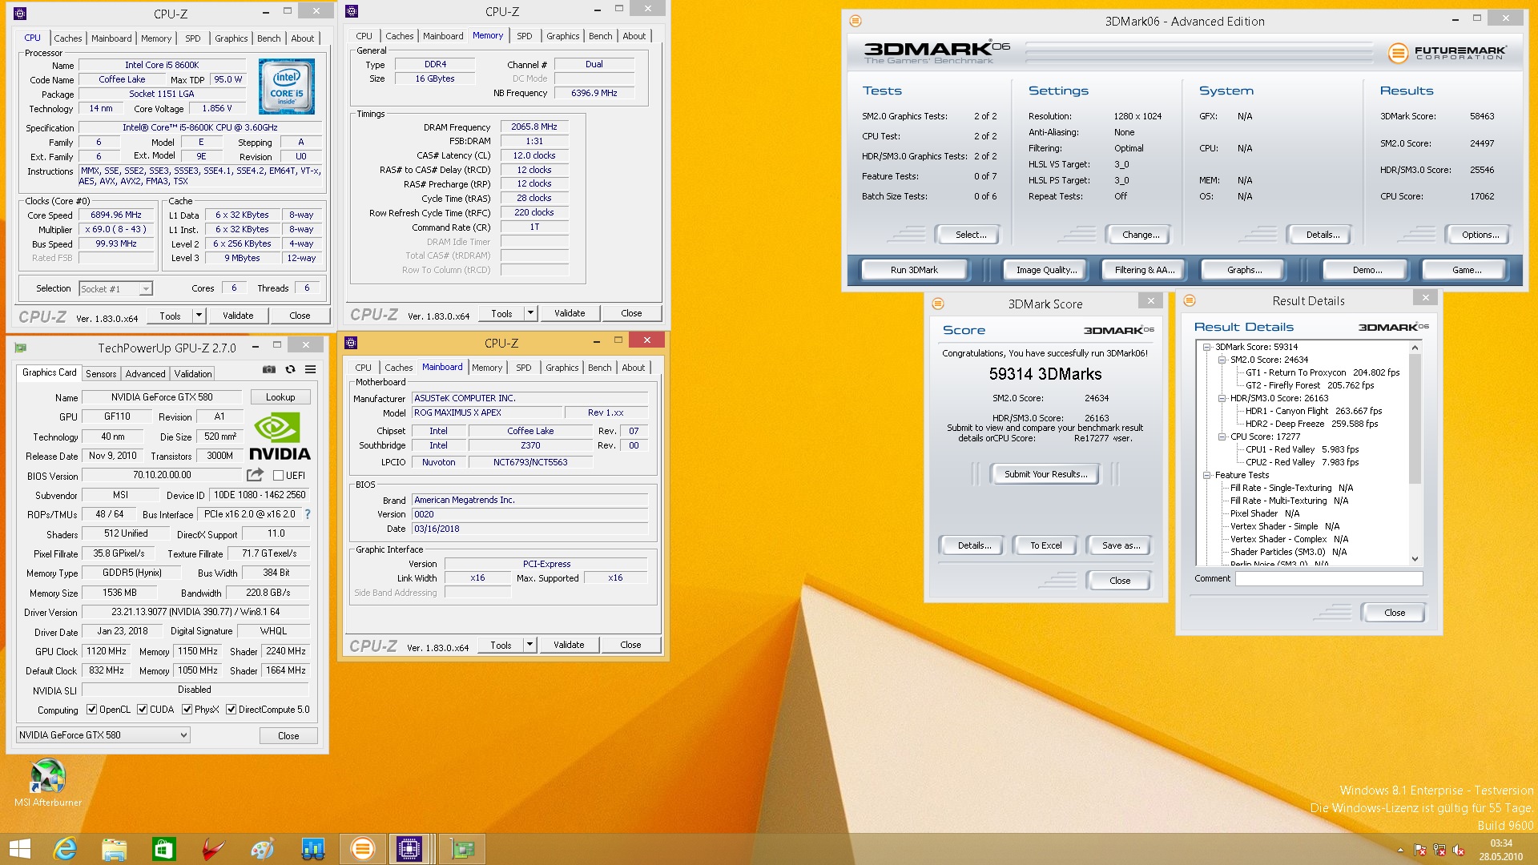Switch to GPU-Z graphics card taskbar icon
Screen dimensions: 1538x865
click(463, 849)
